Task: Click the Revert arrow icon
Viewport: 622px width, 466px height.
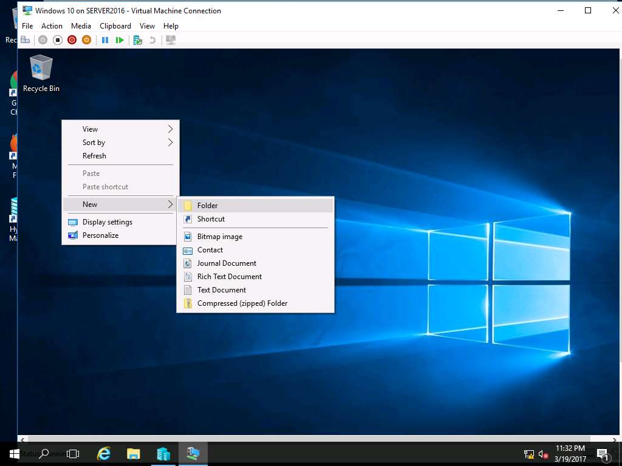Action: [x=152, y=40]
